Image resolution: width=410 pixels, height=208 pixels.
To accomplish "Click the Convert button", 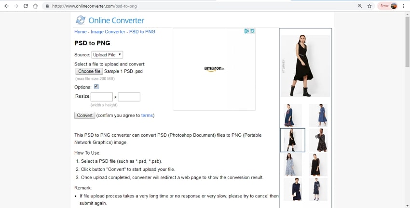I will (85, 116).
